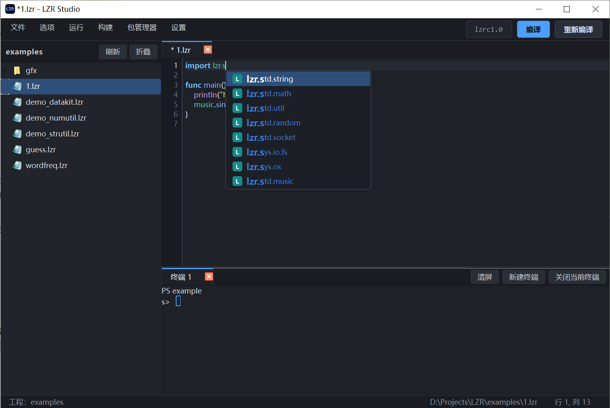Click the 编译 compile button
This screenshot has width=610, height=408.
click(533, 29)
